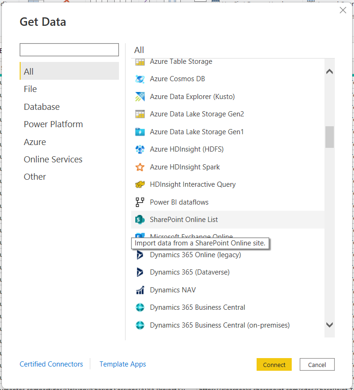
Task: Click the Dynamics 365 Online (legacy) icon
Action: pyautogui.click(x=140, y=255)
